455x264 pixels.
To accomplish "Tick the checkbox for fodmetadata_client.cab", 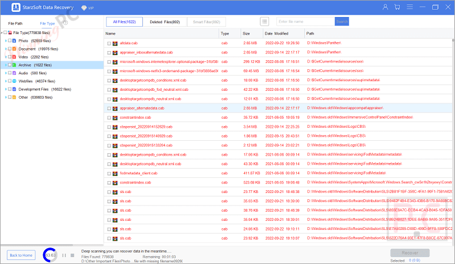I will coord(109,174).
